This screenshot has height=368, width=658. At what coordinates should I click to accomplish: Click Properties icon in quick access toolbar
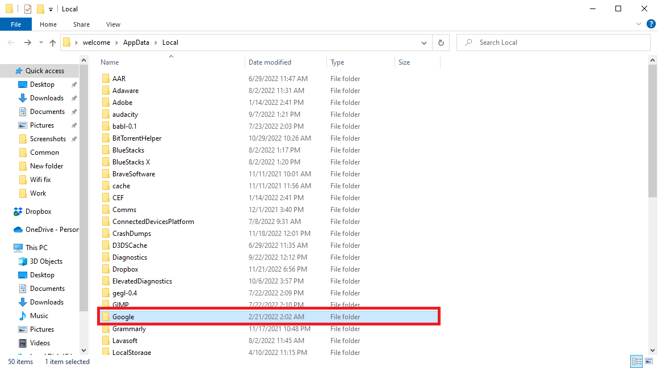(x=28, y=9)
